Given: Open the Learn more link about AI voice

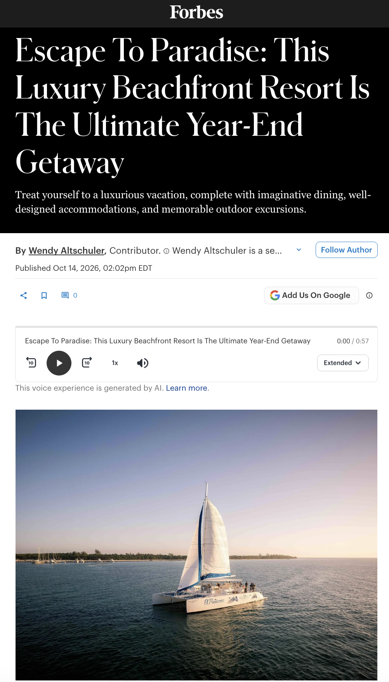Looking at the screenshot, I should tap(187, 388).
